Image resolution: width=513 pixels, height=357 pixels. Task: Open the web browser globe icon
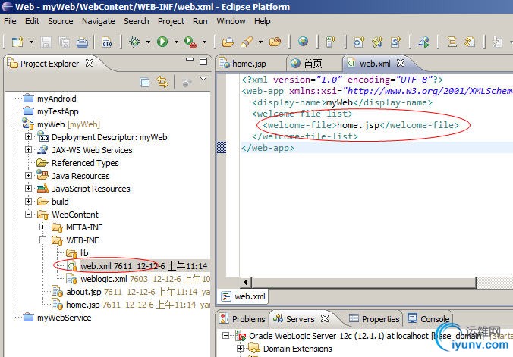[x=304, y=42]
